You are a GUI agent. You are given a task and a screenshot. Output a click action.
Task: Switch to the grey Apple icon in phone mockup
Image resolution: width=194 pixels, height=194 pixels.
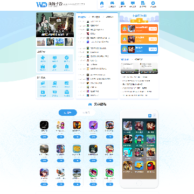[154, 116]
